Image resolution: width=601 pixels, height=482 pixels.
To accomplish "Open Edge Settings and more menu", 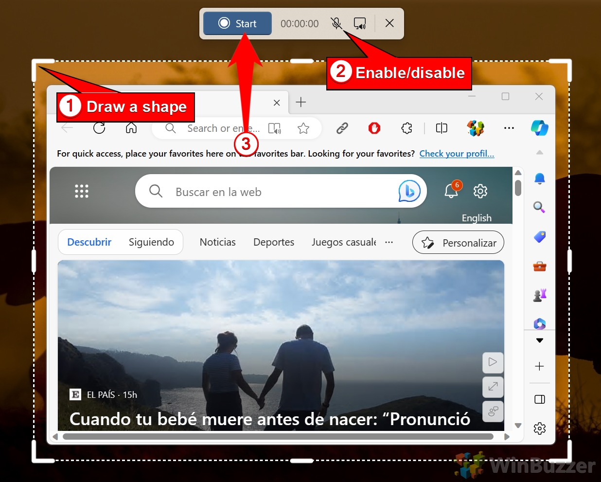I will tap(509, 128).
